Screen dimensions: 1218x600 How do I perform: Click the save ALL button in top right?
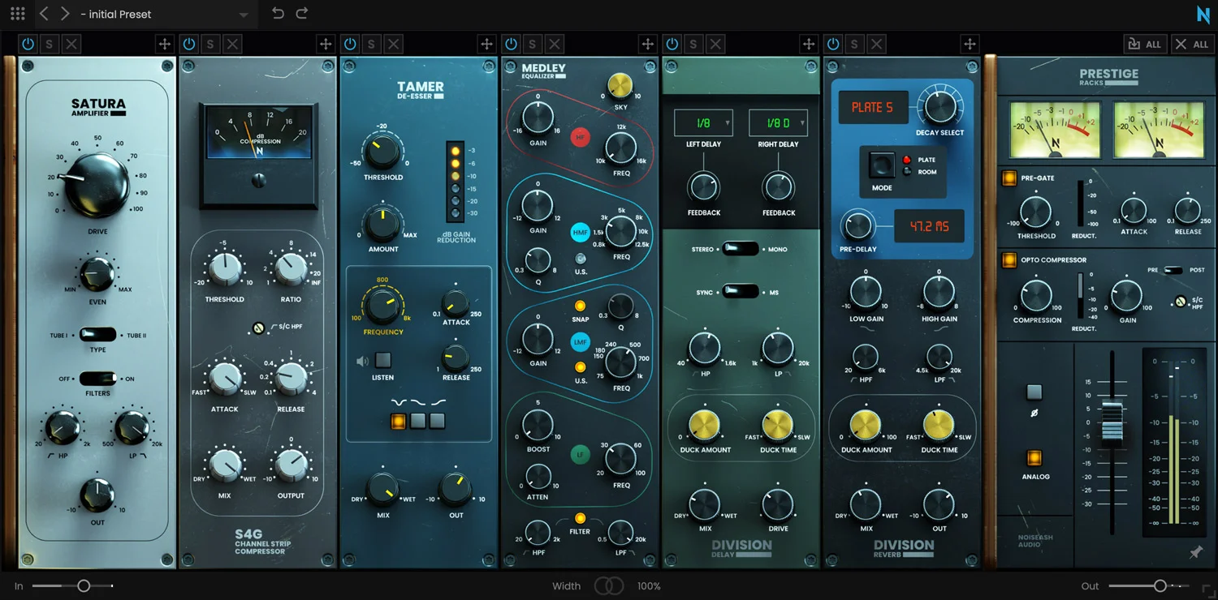click(1145, 44)
